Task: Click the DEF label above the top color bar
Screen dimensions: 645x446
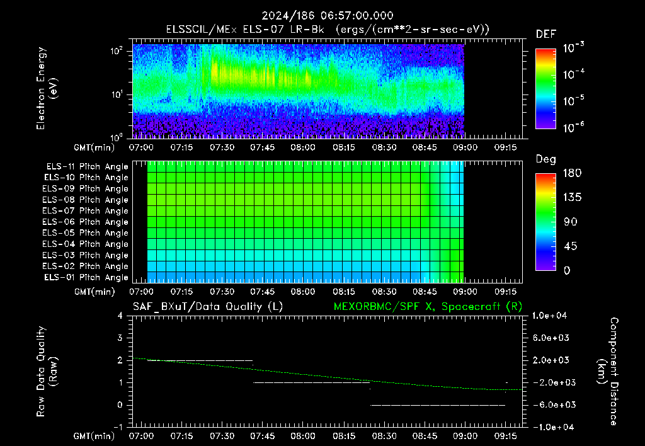Action: (546, 34)
